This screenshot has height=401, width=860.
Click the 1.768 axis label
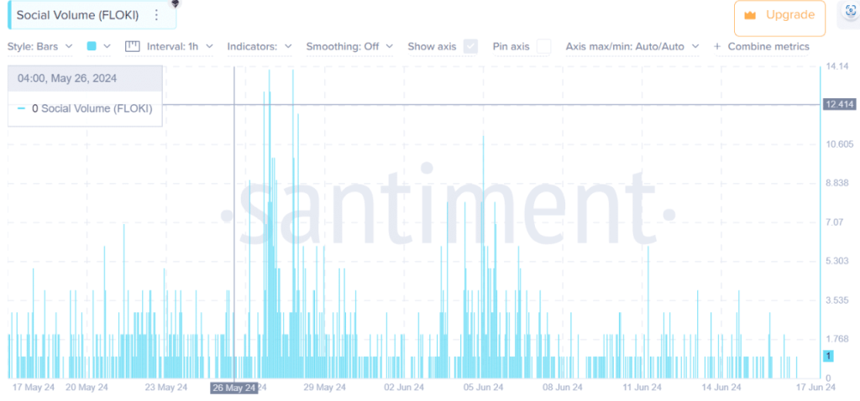pos(837,339)
